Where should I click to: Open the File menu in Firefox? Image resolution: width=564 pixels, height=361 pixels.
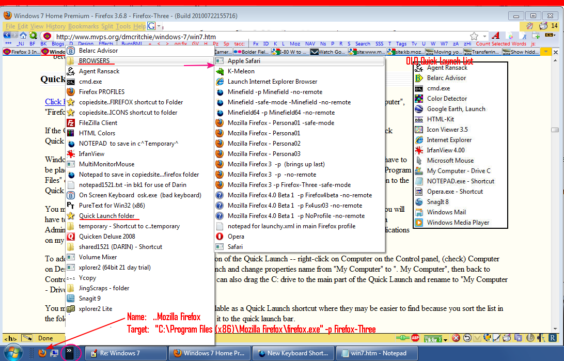(x=10, y=26)
